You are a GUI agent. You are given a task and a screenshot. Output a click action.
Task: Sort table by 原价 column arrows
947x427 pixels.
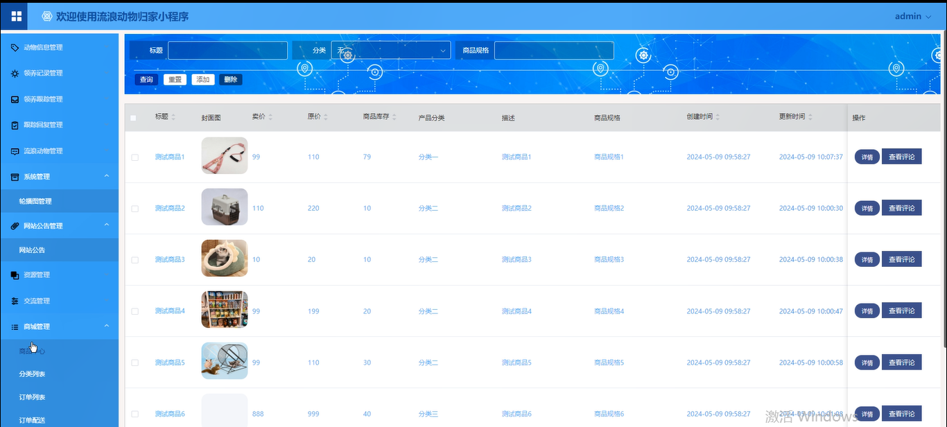click(x=325, y=117)
